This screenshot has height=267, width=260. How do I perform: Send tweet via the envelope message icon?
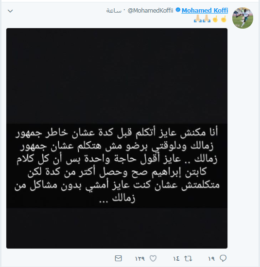tap(118, 258)
